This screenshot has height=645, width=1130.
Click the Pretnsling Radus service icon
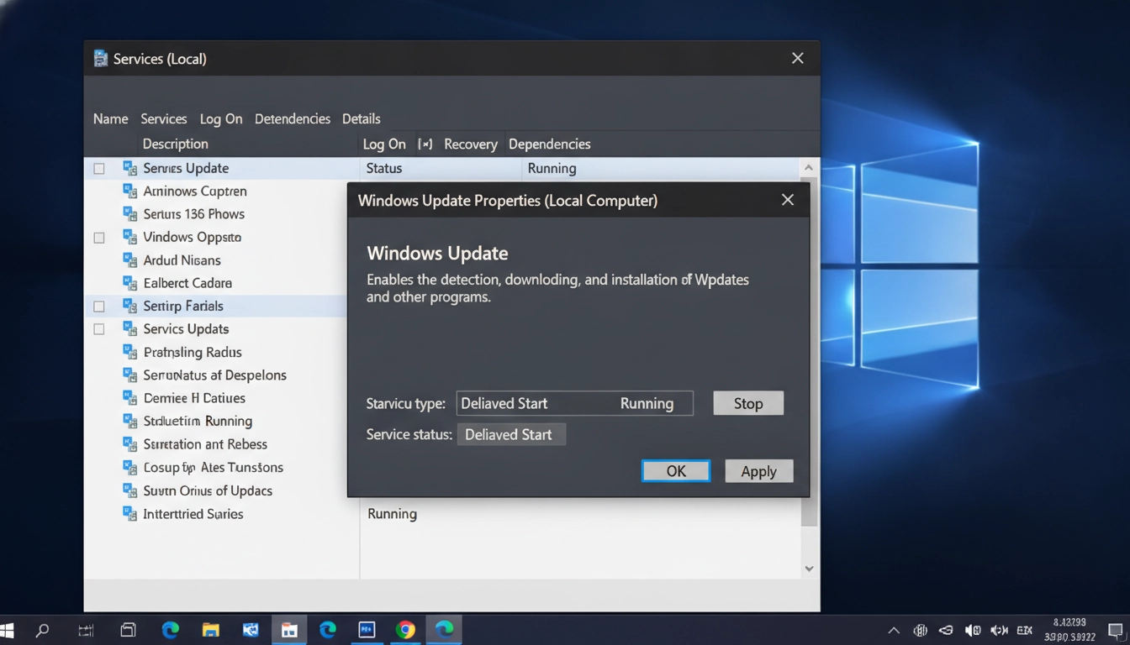pyautogui.click(x=129, y=352)
